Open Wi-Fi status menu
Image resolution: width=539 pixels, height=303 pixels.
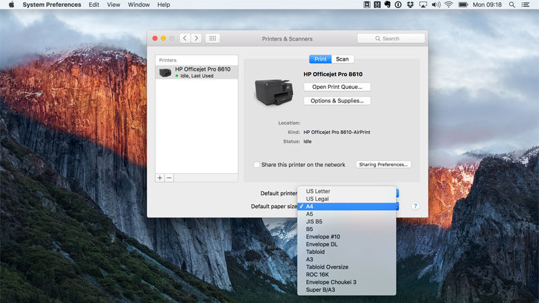pos(449,5)
